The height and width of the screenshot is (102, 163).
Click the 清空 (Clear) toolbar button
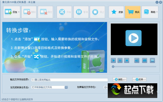pyautogui.click(x=45, y=12)
